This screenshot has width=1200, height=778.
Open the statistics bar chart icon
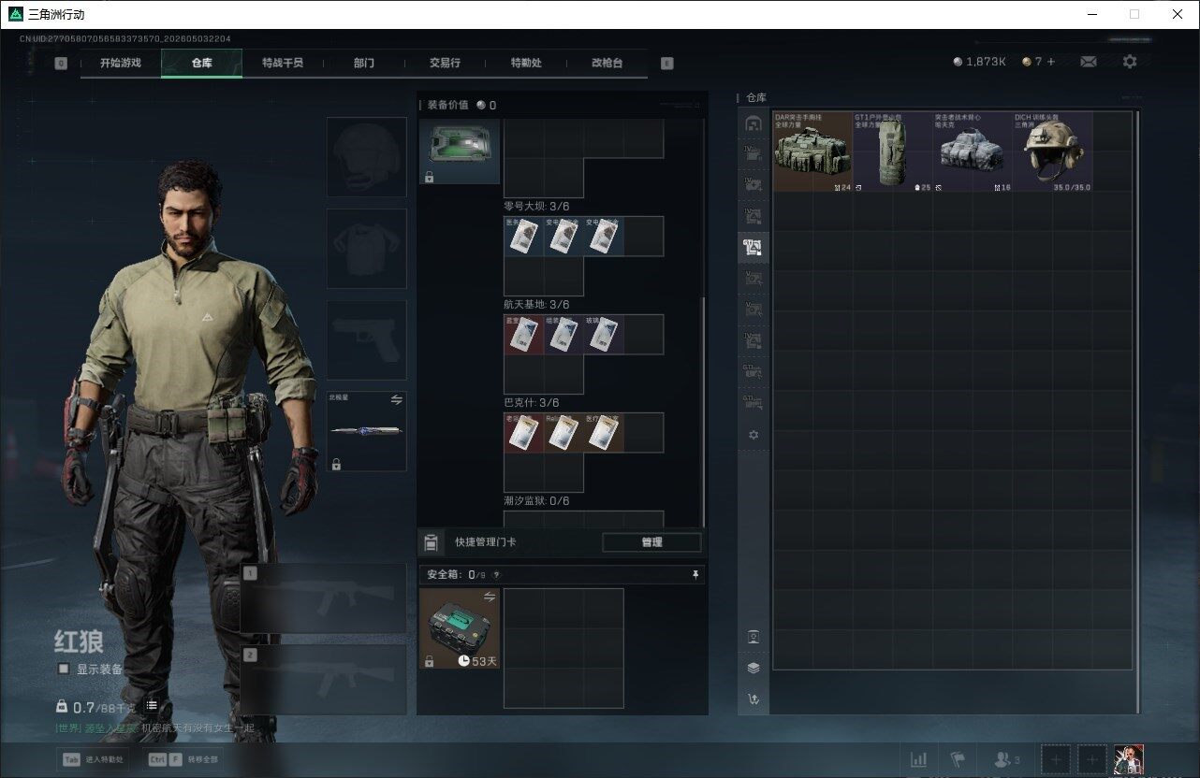click(919, 759)
